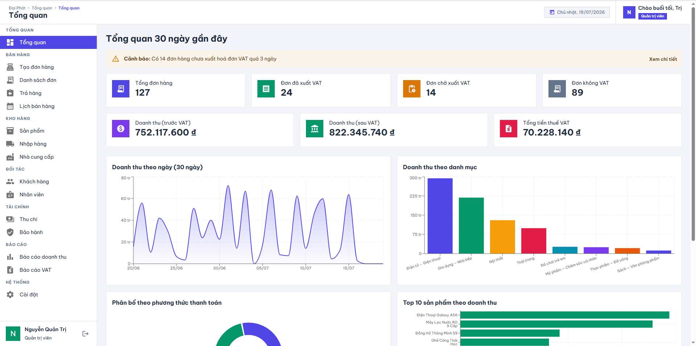Open Tạo đơn hàng in the sidebar

[x=48, y=67]
